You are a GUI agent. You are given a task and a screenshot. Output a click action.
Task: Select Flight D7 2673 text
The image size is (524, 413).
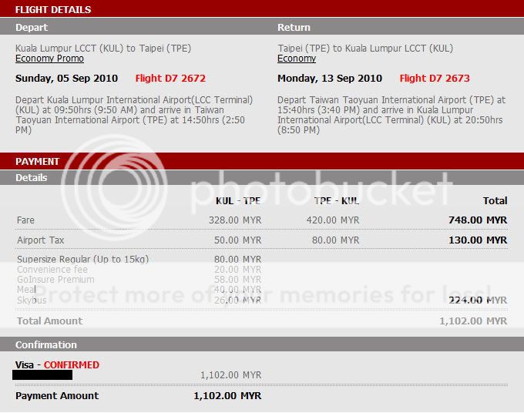[x=435, y=78]
